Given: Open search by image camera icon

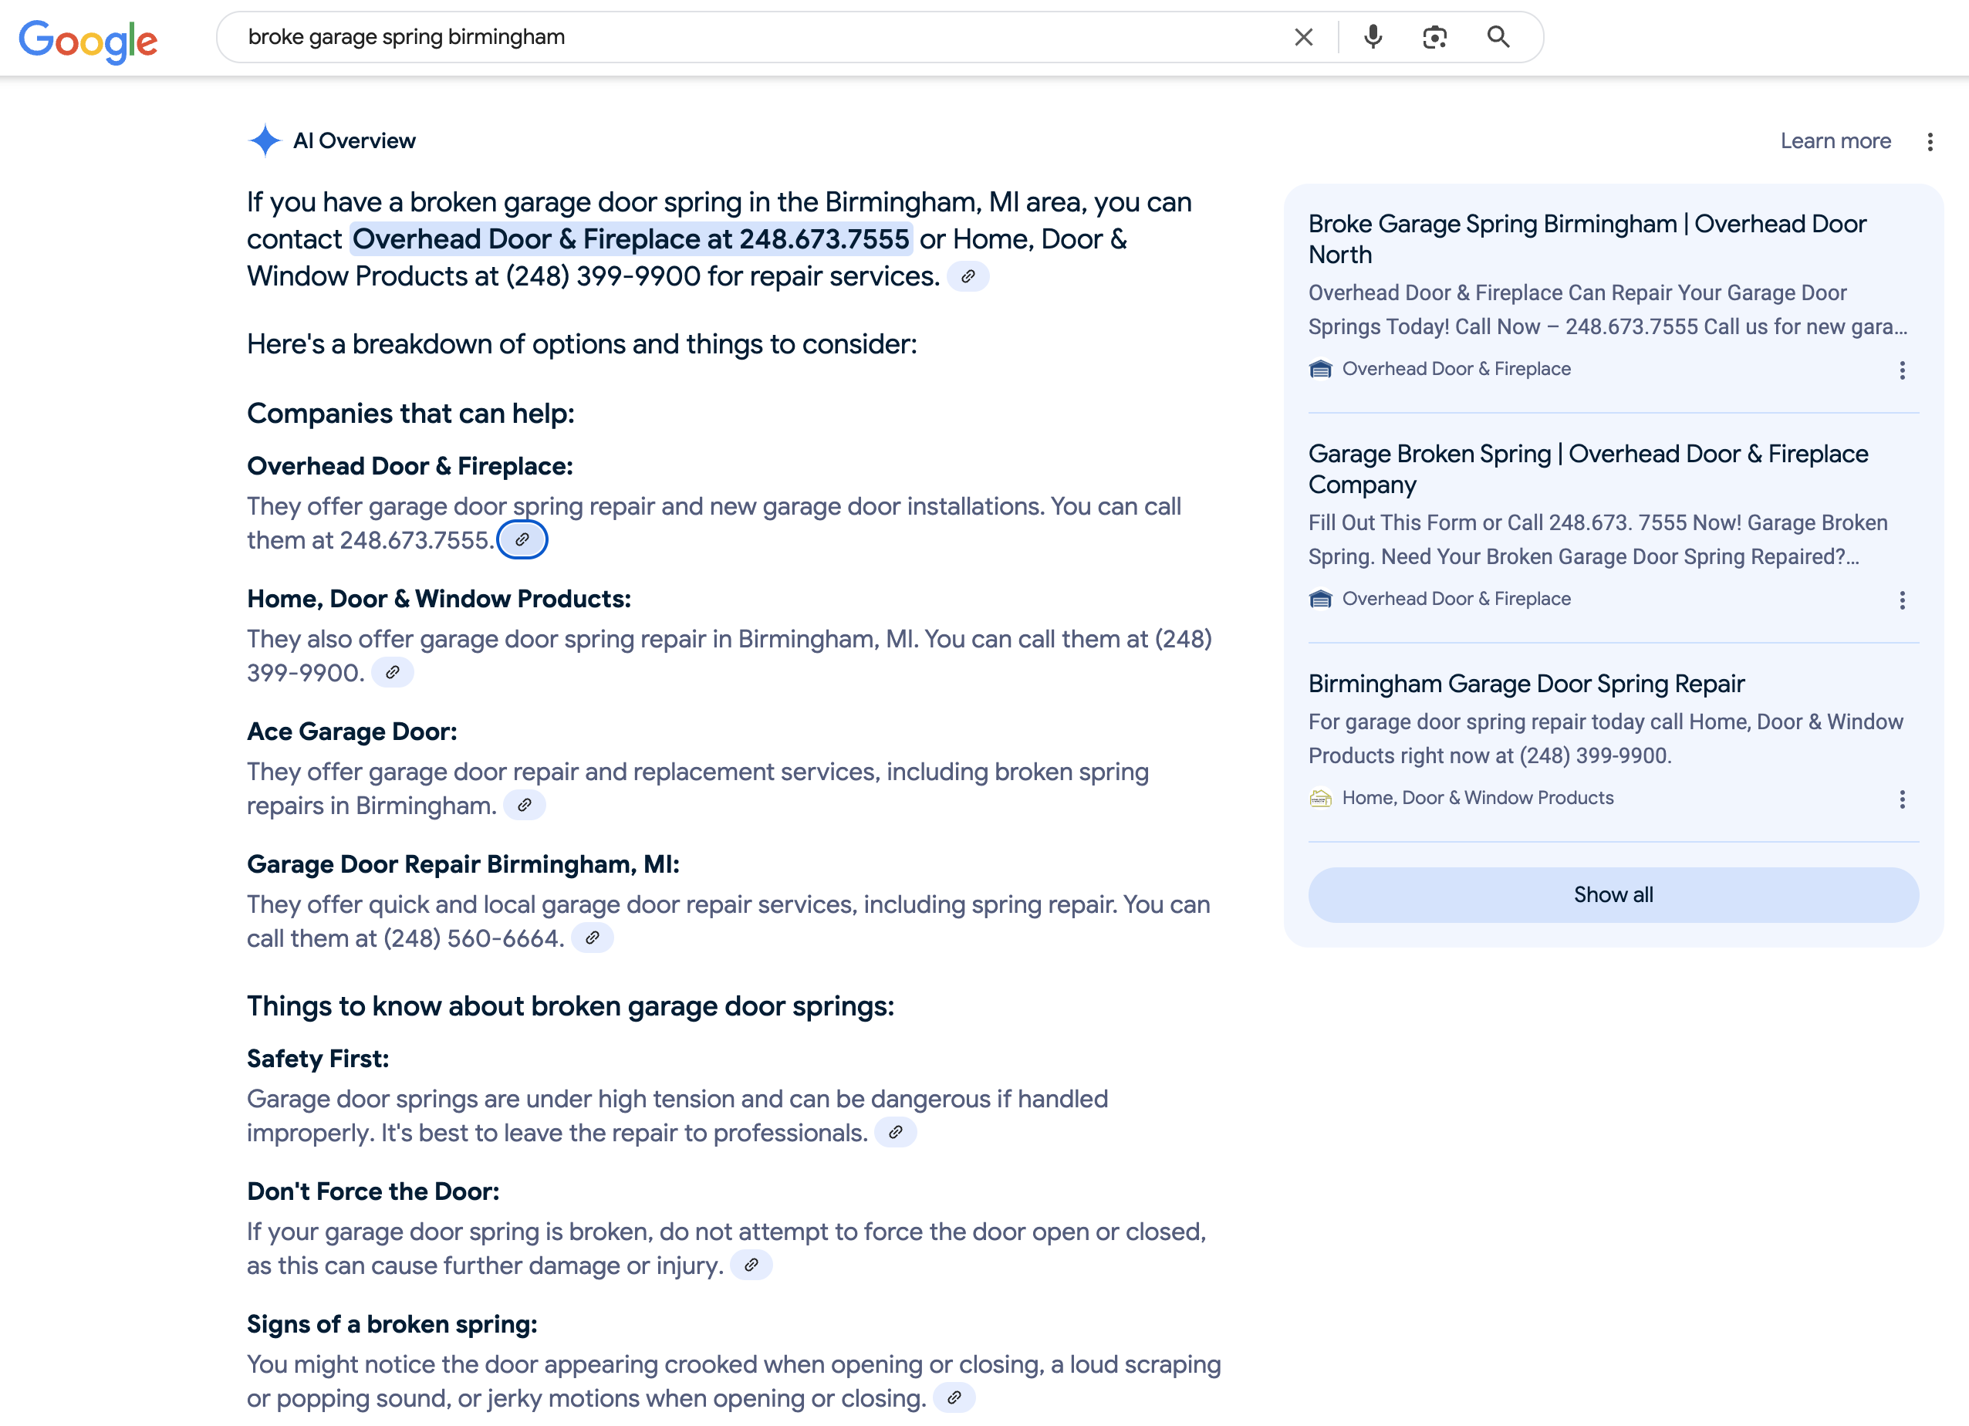Looking at the screenshot, I should pyautogui.click(x=1434, y=37).
